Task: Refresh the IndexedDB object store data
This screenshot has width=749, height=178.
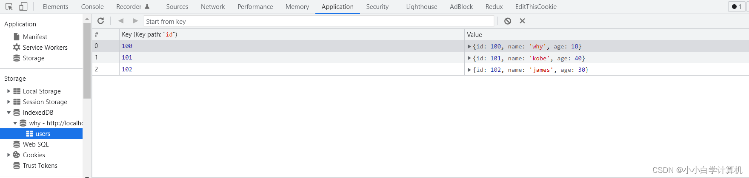Action: tap(101, 21)
